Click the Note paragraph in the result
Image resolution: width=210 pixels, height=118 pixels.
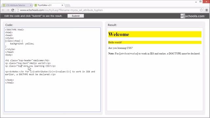154,53
